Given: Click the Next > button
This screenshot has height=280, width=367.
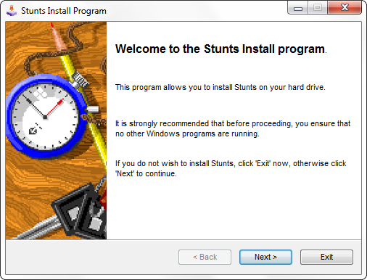Looking at the screenshot, I should (x=265, y=257).
